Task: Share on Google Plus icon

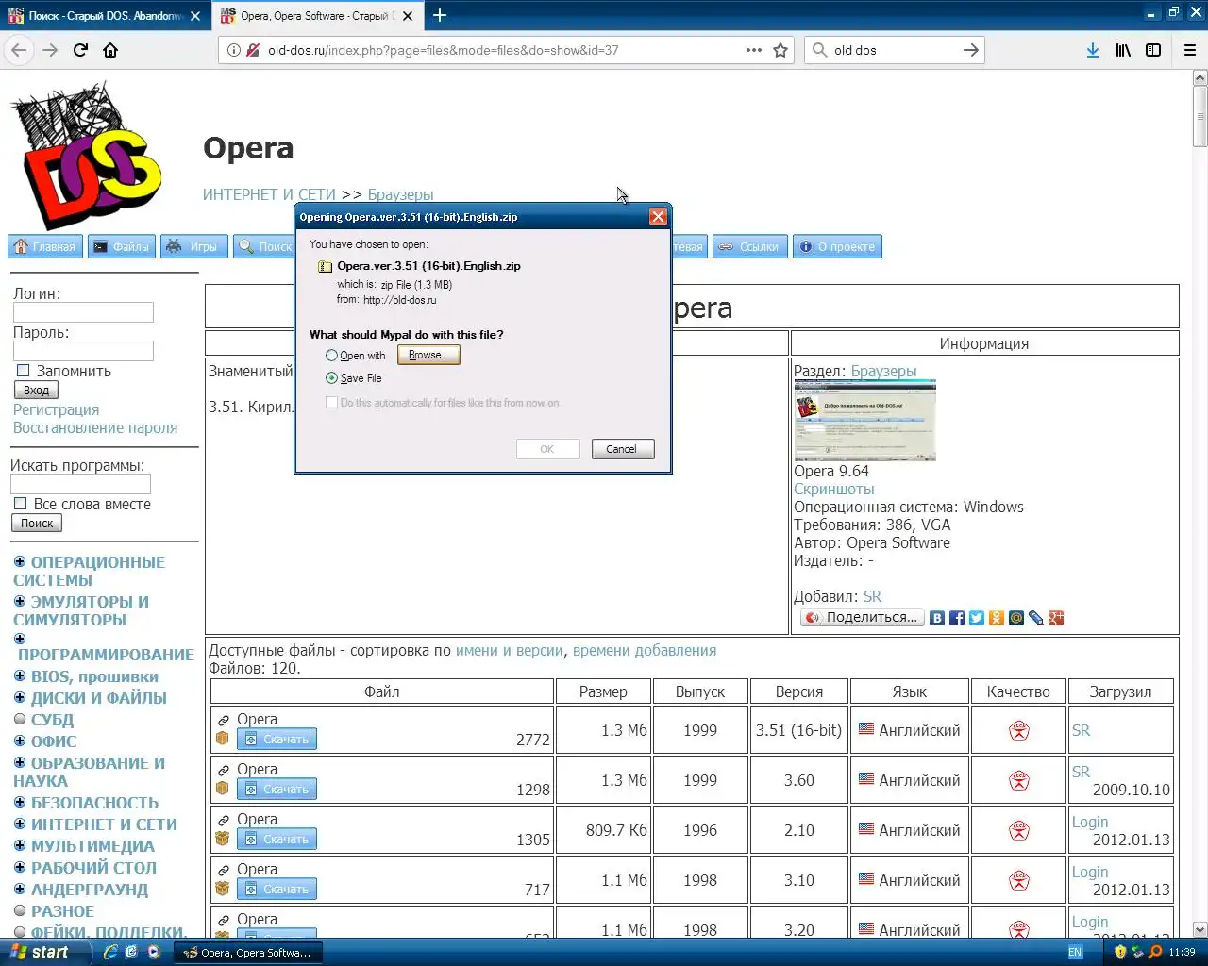Action: coord(1056,618)
